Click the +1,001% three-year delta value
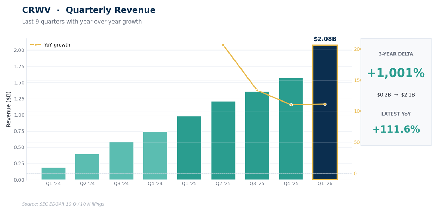Viewport: 440px width, 214px height. 396,73
